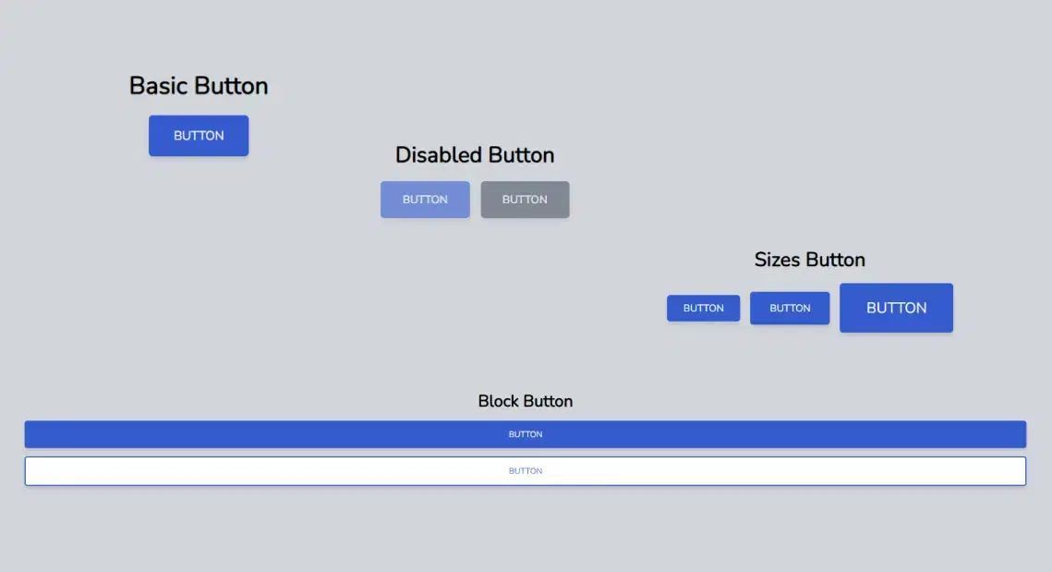Click the solid blue full-width block button
1052x572 pixels.
(525, 434)
